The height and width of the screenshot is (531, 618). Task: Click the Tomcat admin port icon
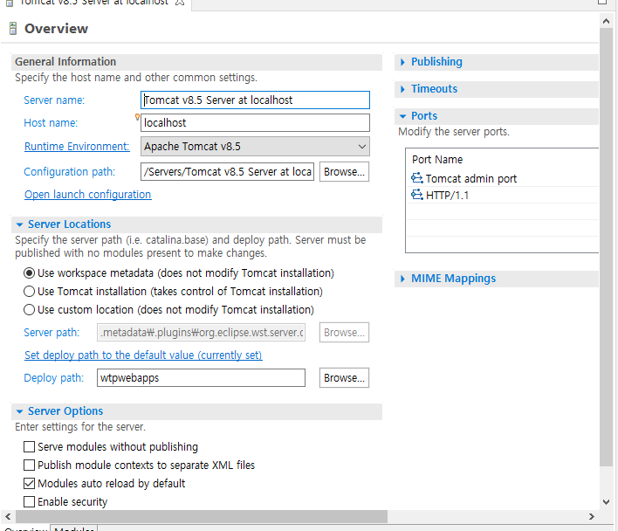click(x=417, y=178)
